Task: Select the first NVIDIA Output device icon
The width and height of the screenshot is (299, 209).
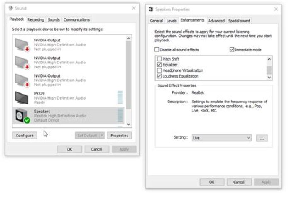Action: click(22, 45)
